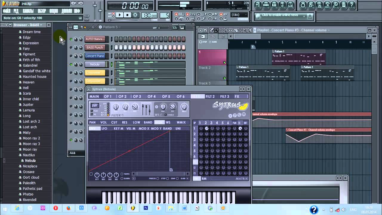Click the Playlist horizontal scrollbar thumb
382x215 pixels.
pyautogui.click(x=248, y=36)
